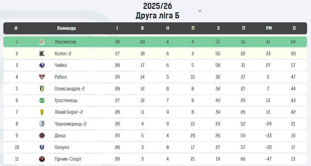The height and width of the screenshot is (166, 311).
Task: Select the Лівий Берег-2 yellow emblem
Action: pyautogui.click(x=42, y=112)
